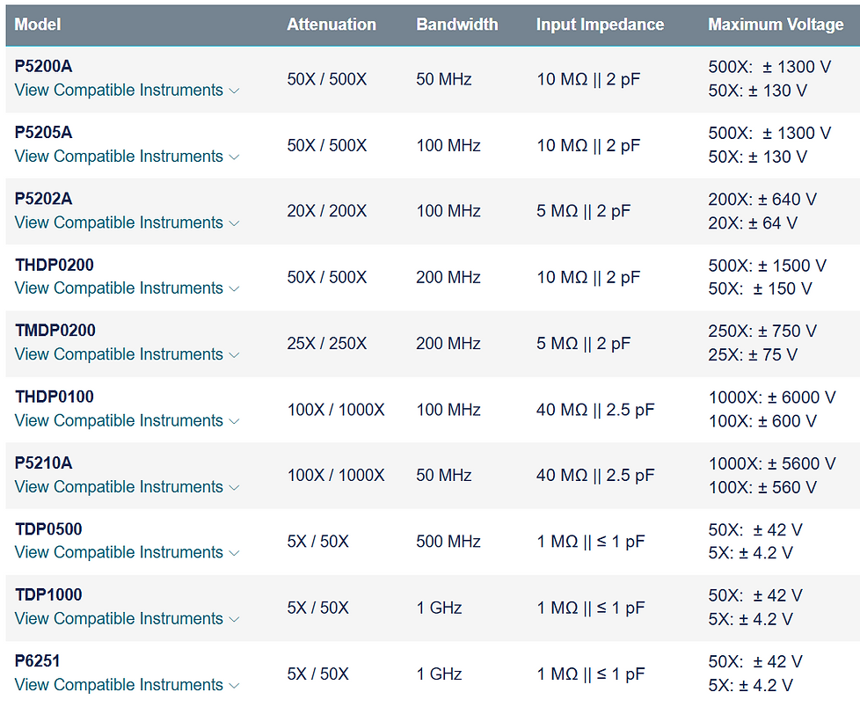Open View Compatible Instruments link for THDP0200
This screenshot has width=860, height=714.
119,288
